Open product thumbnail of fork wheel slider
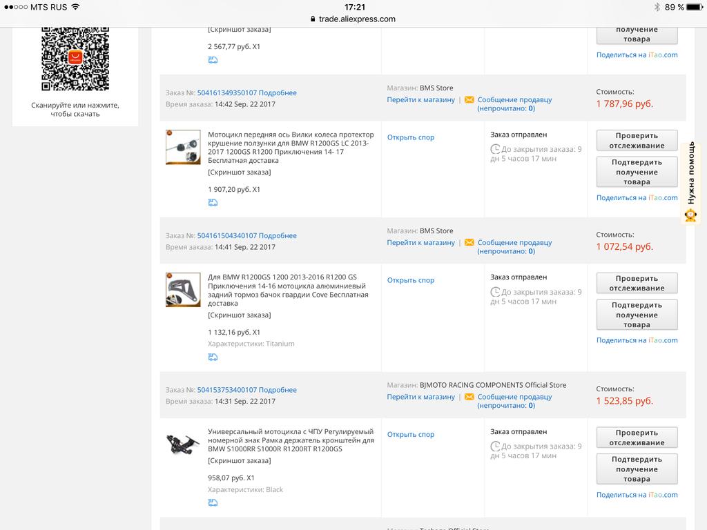The image size is (707, 530). pyautogui.click(x=183, y=147)
